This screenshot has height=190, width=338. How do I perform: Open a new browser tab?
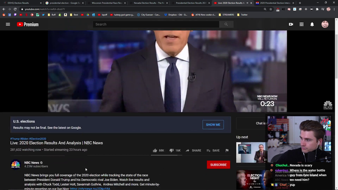[x=300, y=3]
